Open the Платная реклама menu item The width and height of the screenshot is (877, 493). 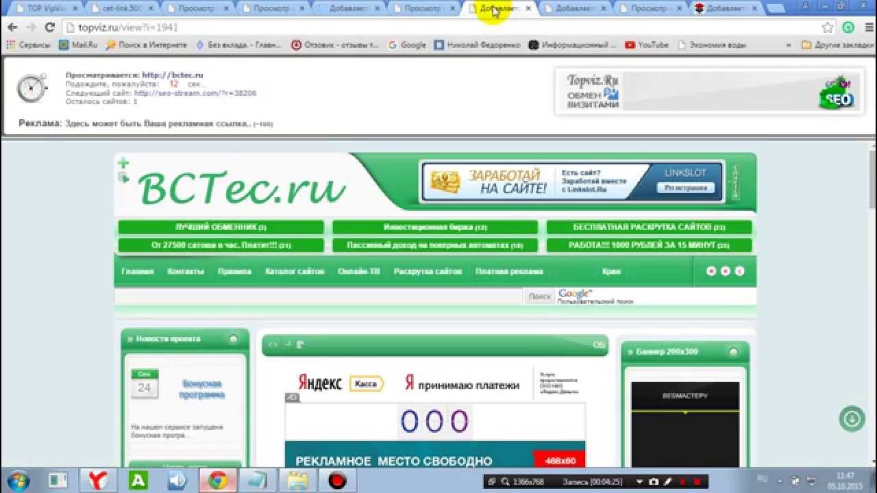click(x=509, y=271)
